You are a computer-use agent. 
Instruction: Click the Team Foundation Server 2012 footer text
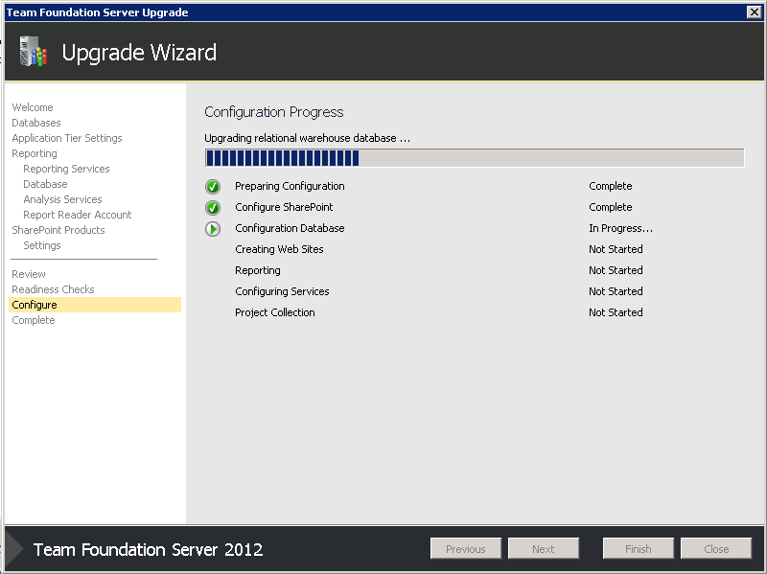point(149,549)
